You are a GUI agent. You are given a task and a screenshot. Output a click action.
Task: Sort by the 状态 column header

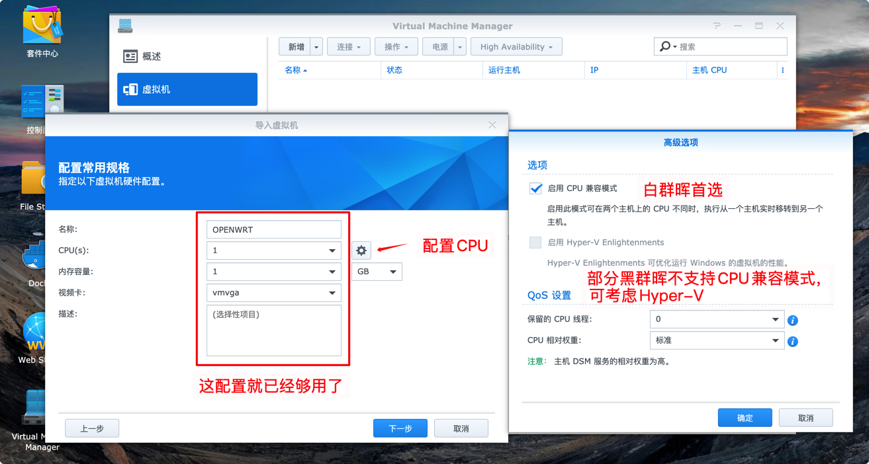(x=432, y=70)
